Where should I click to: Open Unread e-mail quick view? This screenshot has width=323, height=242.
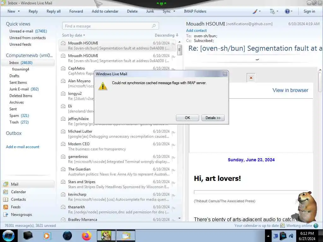click(28, 31)
